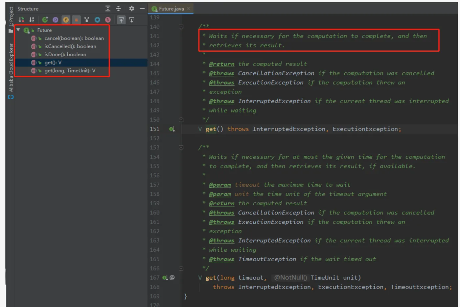Toggle Show Anonymous Classes blue circle icon
Screen dimensions: 460x307
point(97,20)
